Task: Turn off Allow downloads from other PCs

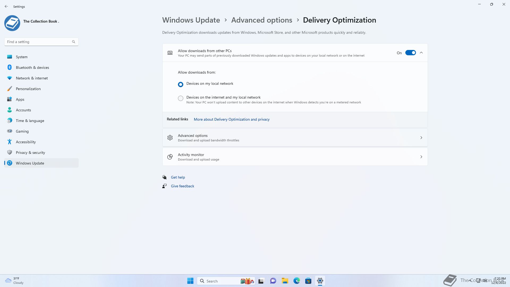Action: (x=410, y=53)
